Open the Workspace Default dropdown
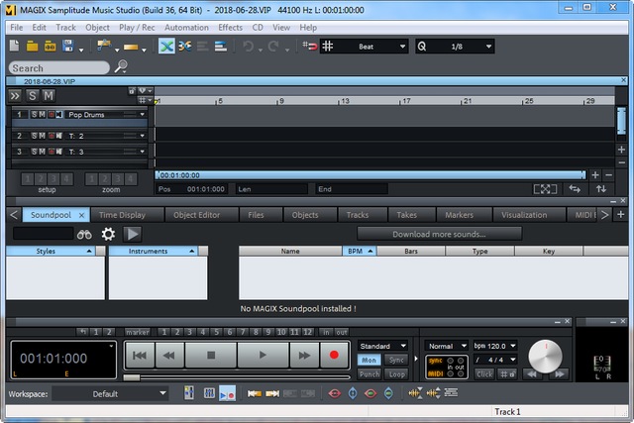Screen dimensions: 634x423 [110, 393]
